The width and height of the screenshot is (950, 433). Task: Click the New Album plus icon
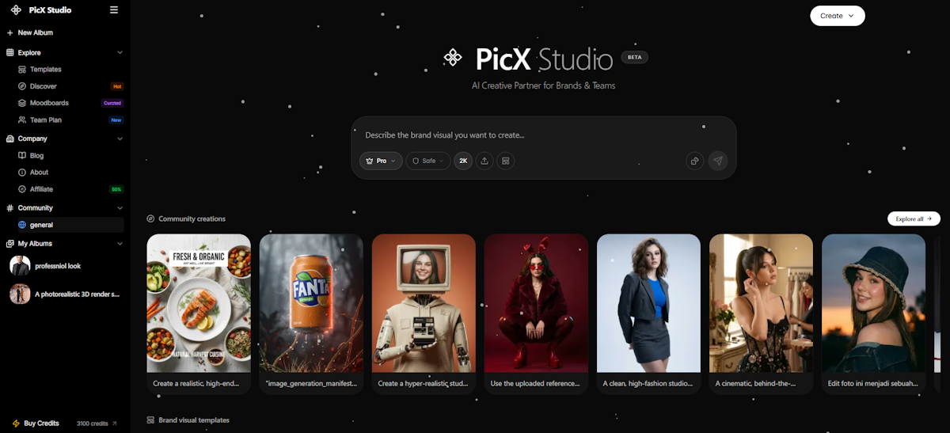pyautogui.click(x=9, y=33)
